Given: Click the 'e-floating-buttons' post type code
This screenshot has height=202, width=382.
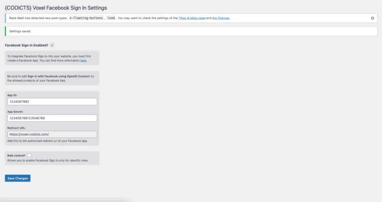Looking at the screenshot, I should [86, 18].
